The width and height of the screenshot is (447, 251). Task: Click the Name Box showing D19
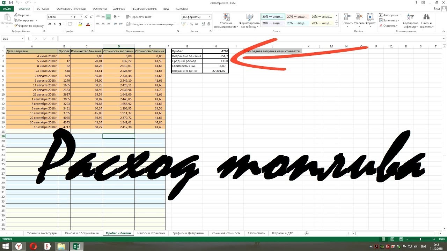(x=13, y=39)
